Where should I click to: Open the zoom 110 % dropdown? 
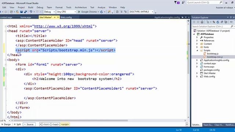9,121
